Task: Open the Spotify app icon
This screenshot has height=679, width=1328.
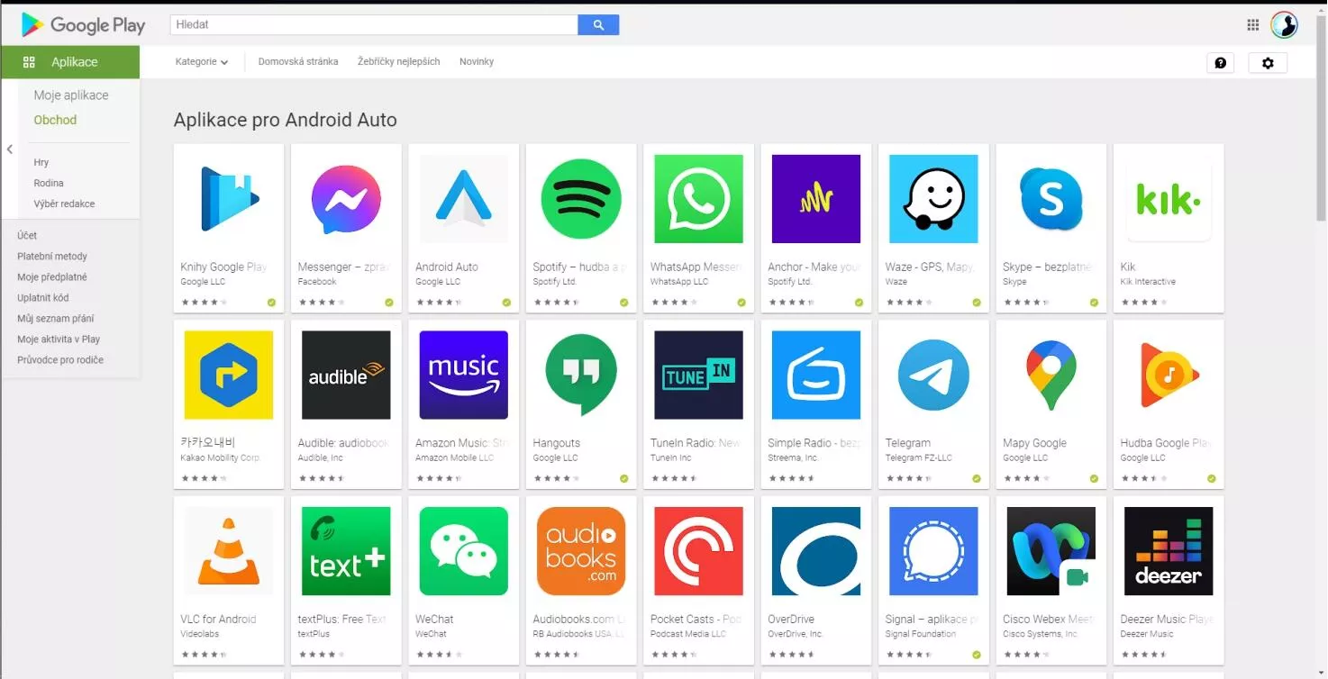Action: 581,199
